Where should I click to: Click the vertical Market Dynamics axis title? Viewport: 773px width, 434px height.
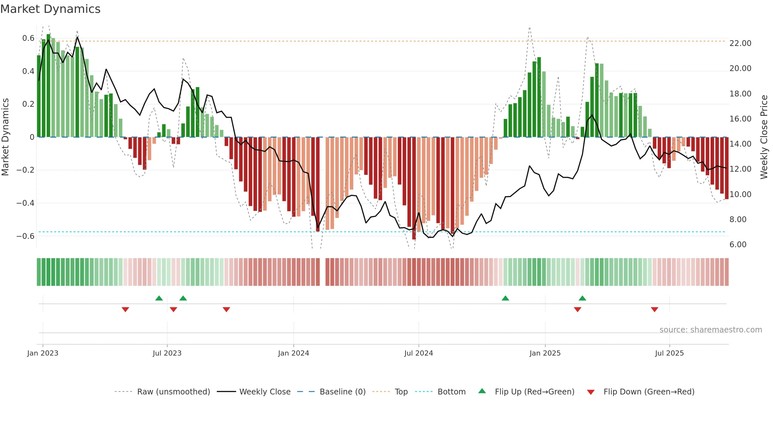[x=5, y=137]
